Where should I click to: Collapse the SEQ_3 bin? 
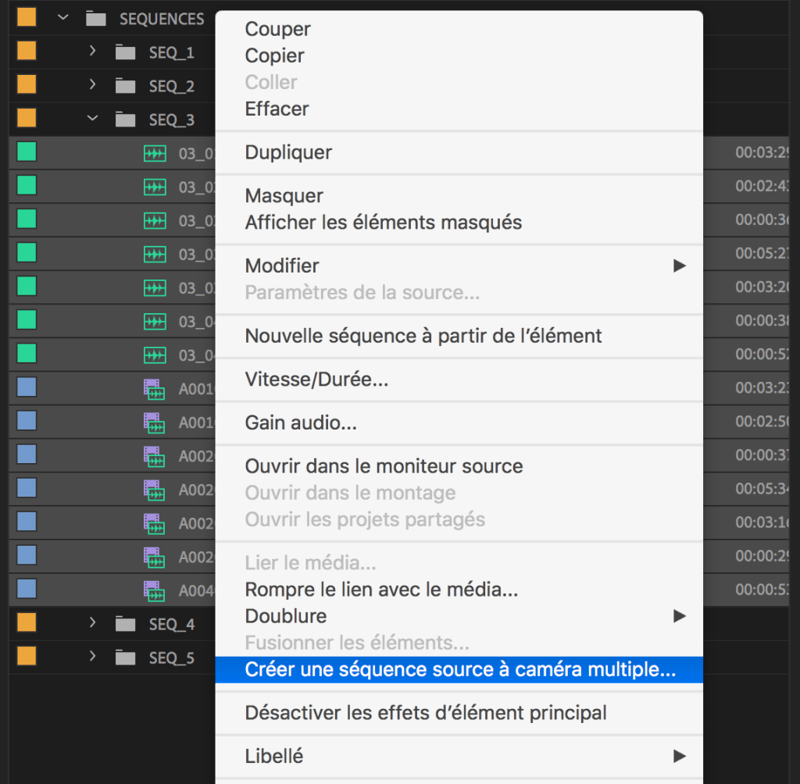92,119
